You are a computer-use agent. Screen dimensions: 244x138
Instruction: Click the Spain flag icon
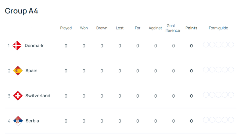[18, 71]
